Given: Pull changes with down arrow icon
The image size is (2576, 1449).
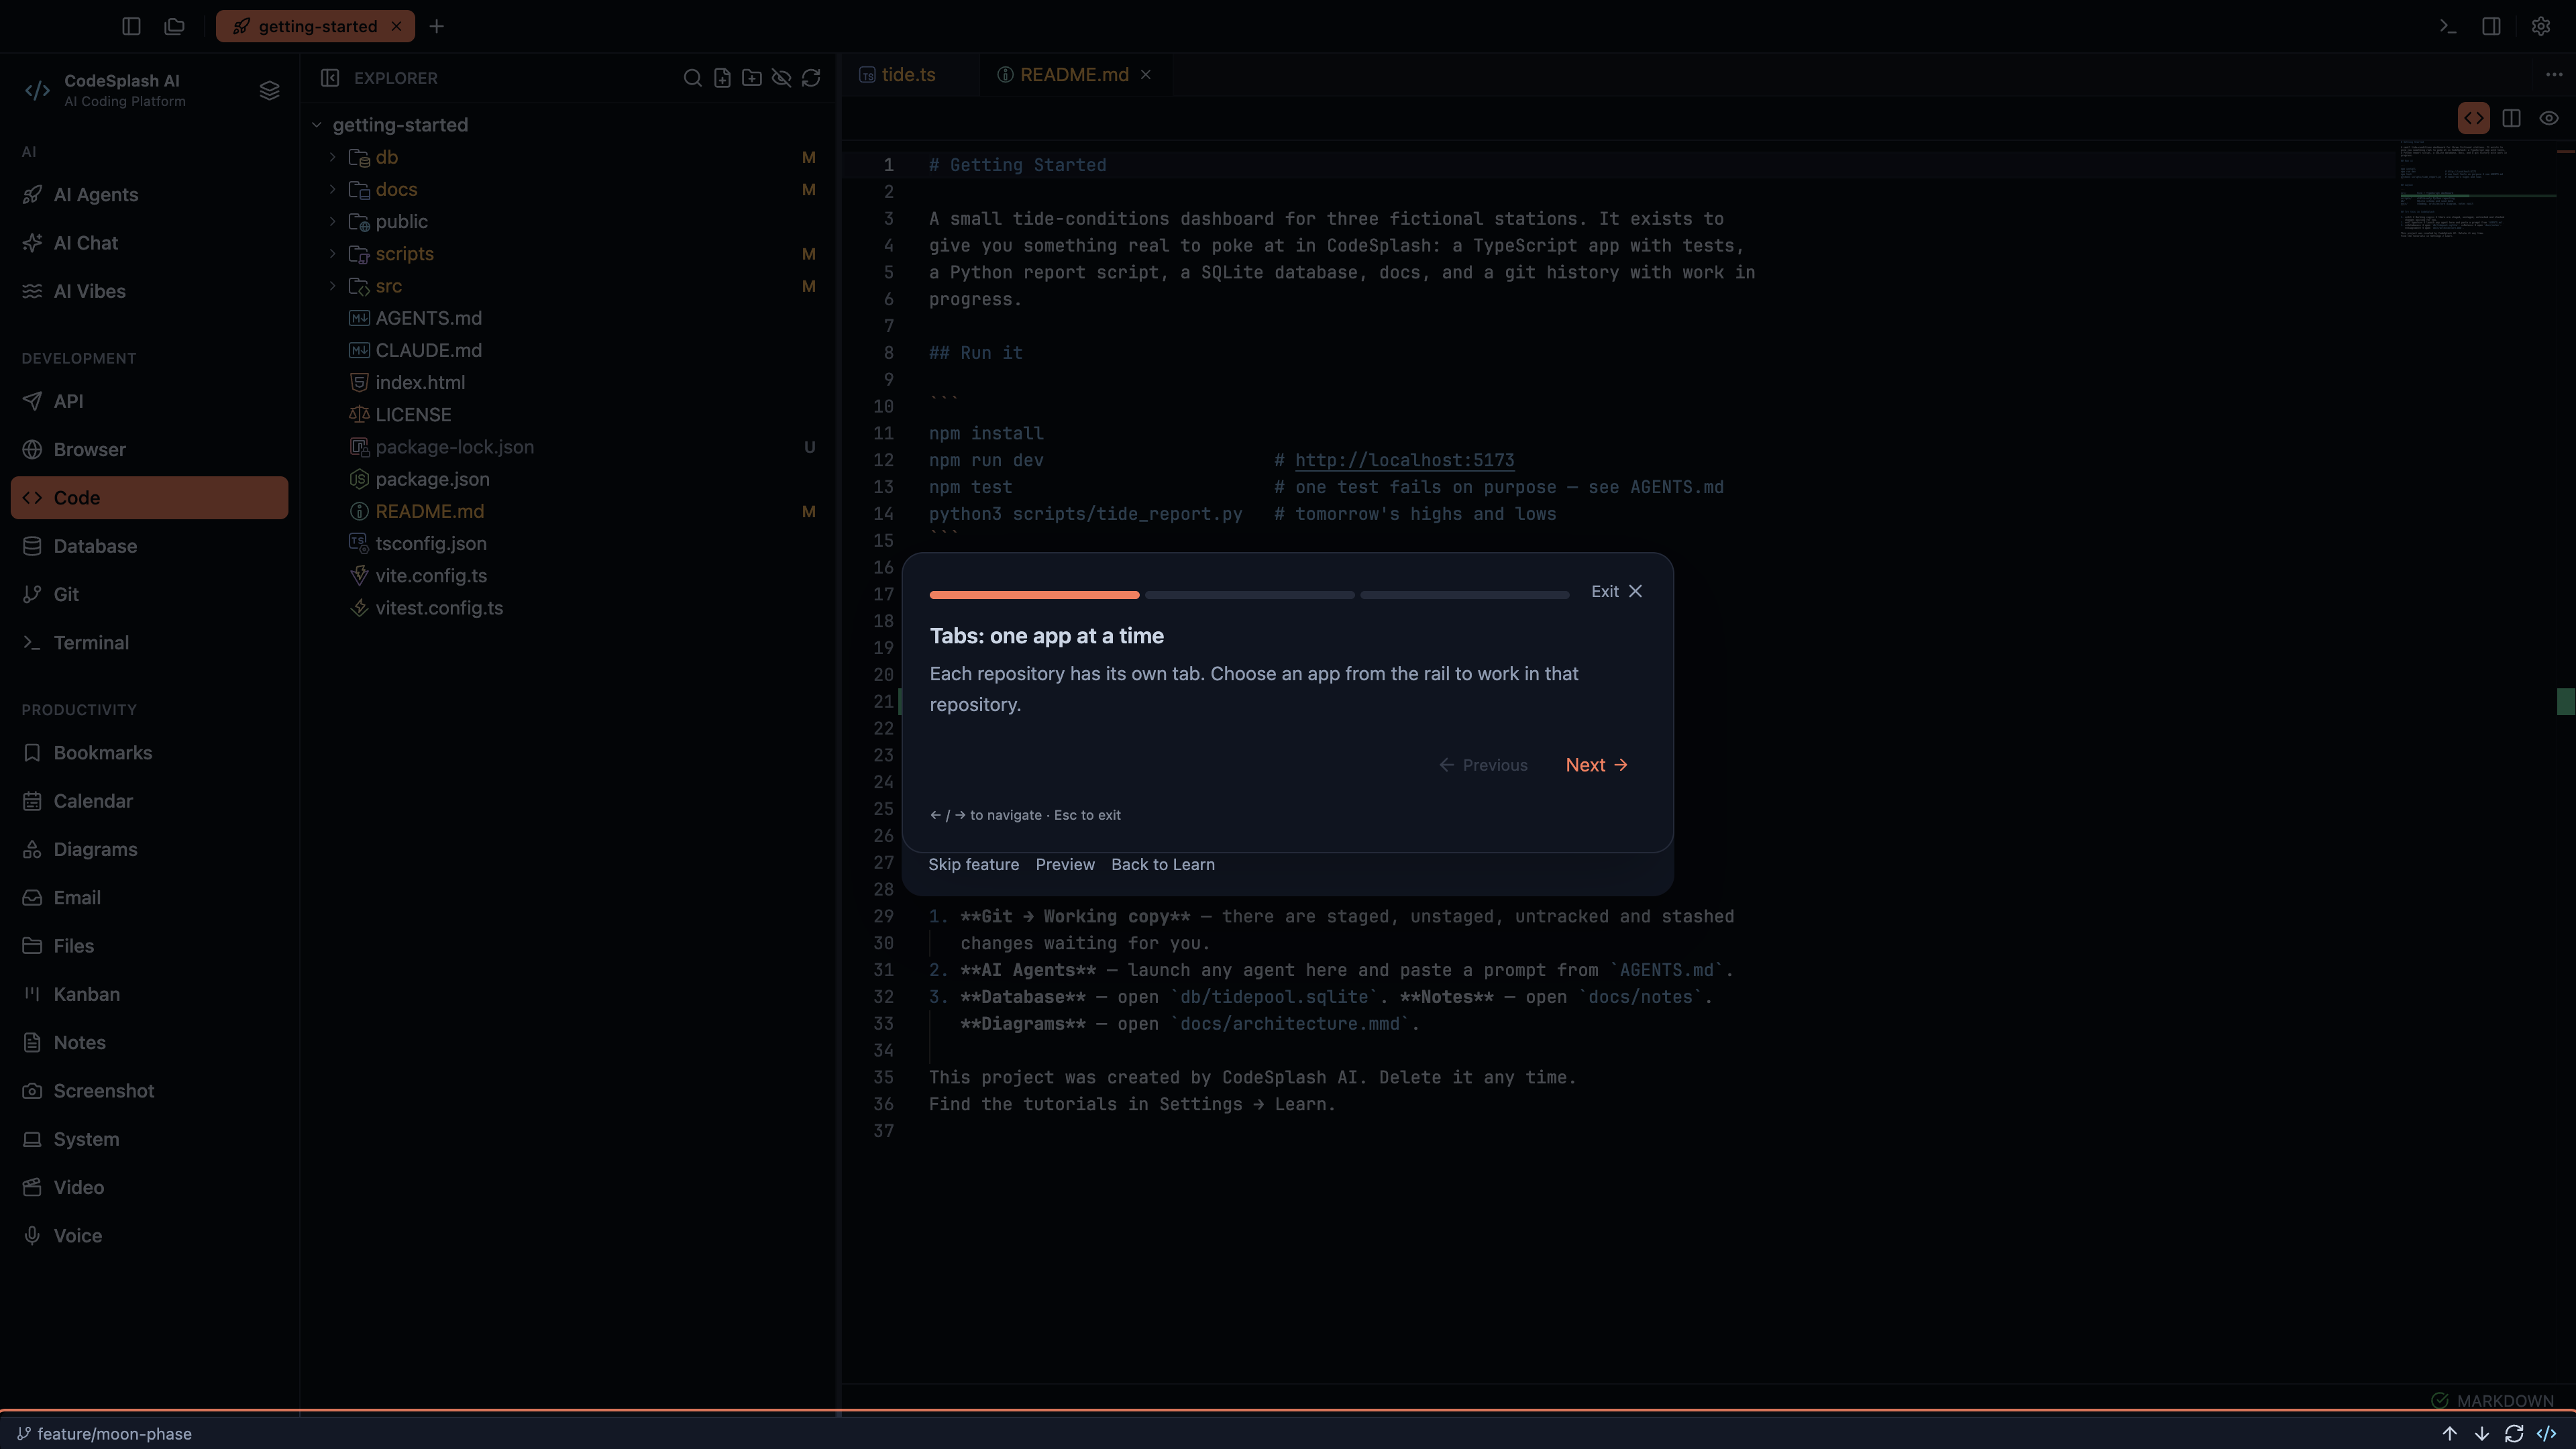Looking at the screenshot, I should pyautogui.click(x=2482, y=1433).
